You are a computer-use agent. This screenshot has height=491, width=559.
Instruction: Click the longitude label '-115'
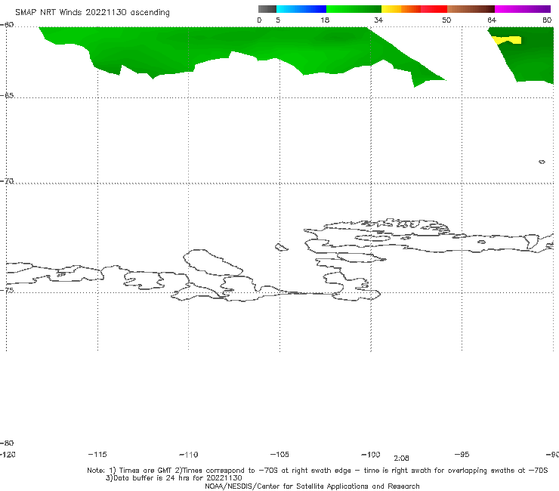pyautogui.click(x=97, y=454)
